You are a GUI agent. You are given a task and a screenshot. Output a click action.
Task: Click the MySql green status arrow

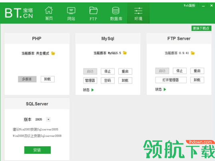(x=93, y=90)
